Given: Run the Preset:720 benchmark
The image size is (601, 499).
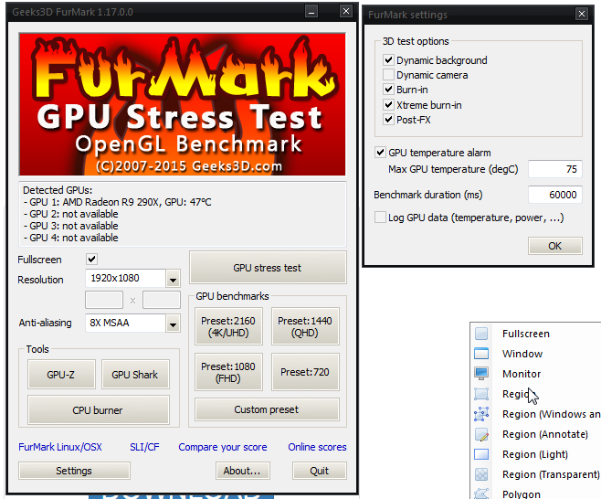Looking at the screenshot, I should 305,373.
